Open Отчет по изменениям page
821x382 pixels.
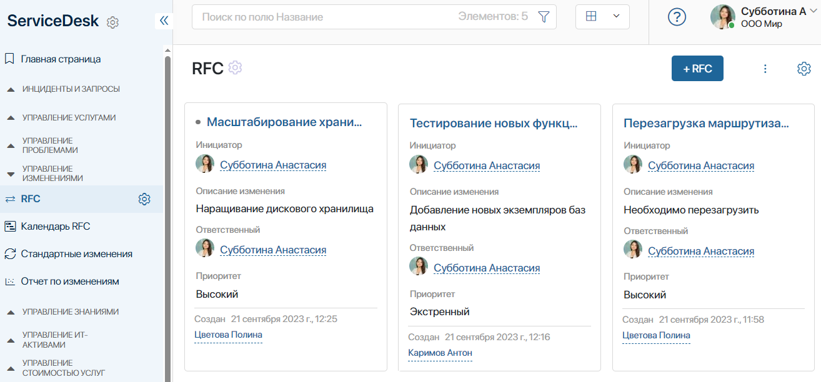(x=70, y=282)
